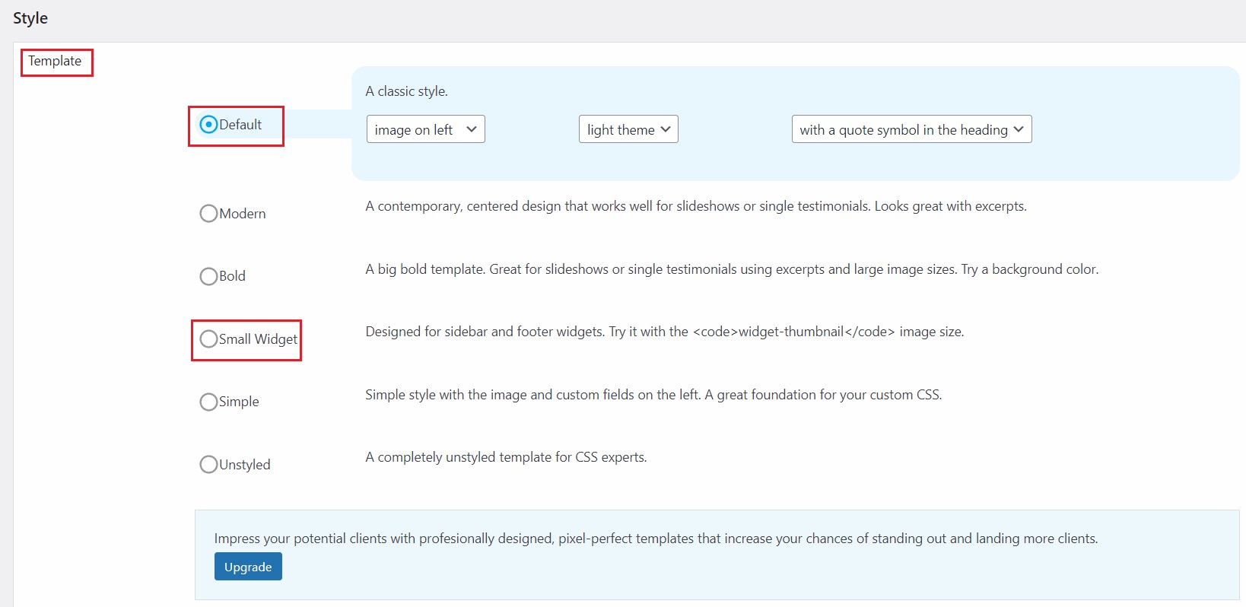Click the Modern label text
The width and height of the screenshot is (1246, 607).
coord(243,214)
